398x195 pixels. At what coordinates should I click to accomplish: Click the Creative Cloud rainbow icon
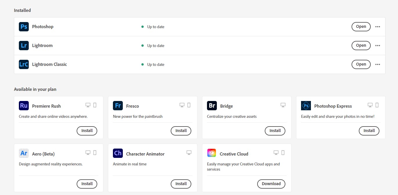coord(212,154)
